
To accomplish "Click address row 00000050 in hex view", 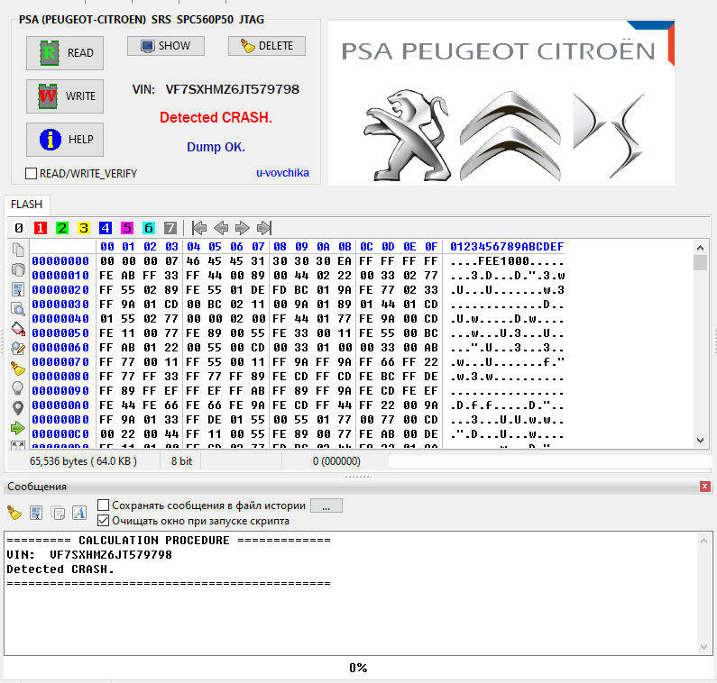I will [60, 333].
